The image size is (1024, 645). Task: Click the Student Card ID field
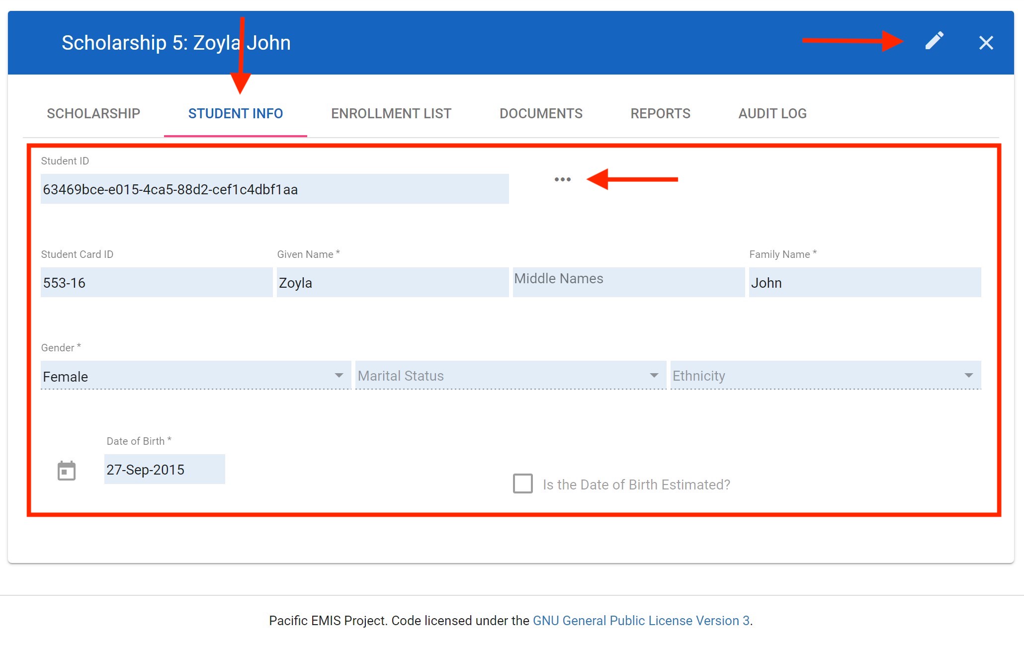click(x=156, y=283)
